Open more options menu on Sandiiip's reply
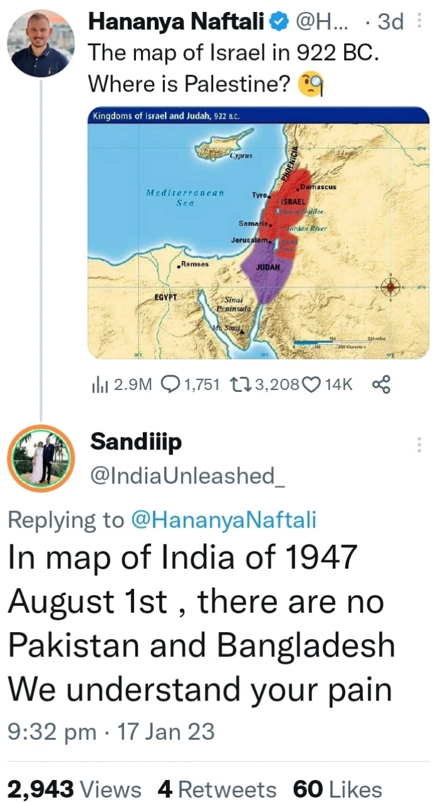The image size is (433, 802). click(x=419, y=445)
